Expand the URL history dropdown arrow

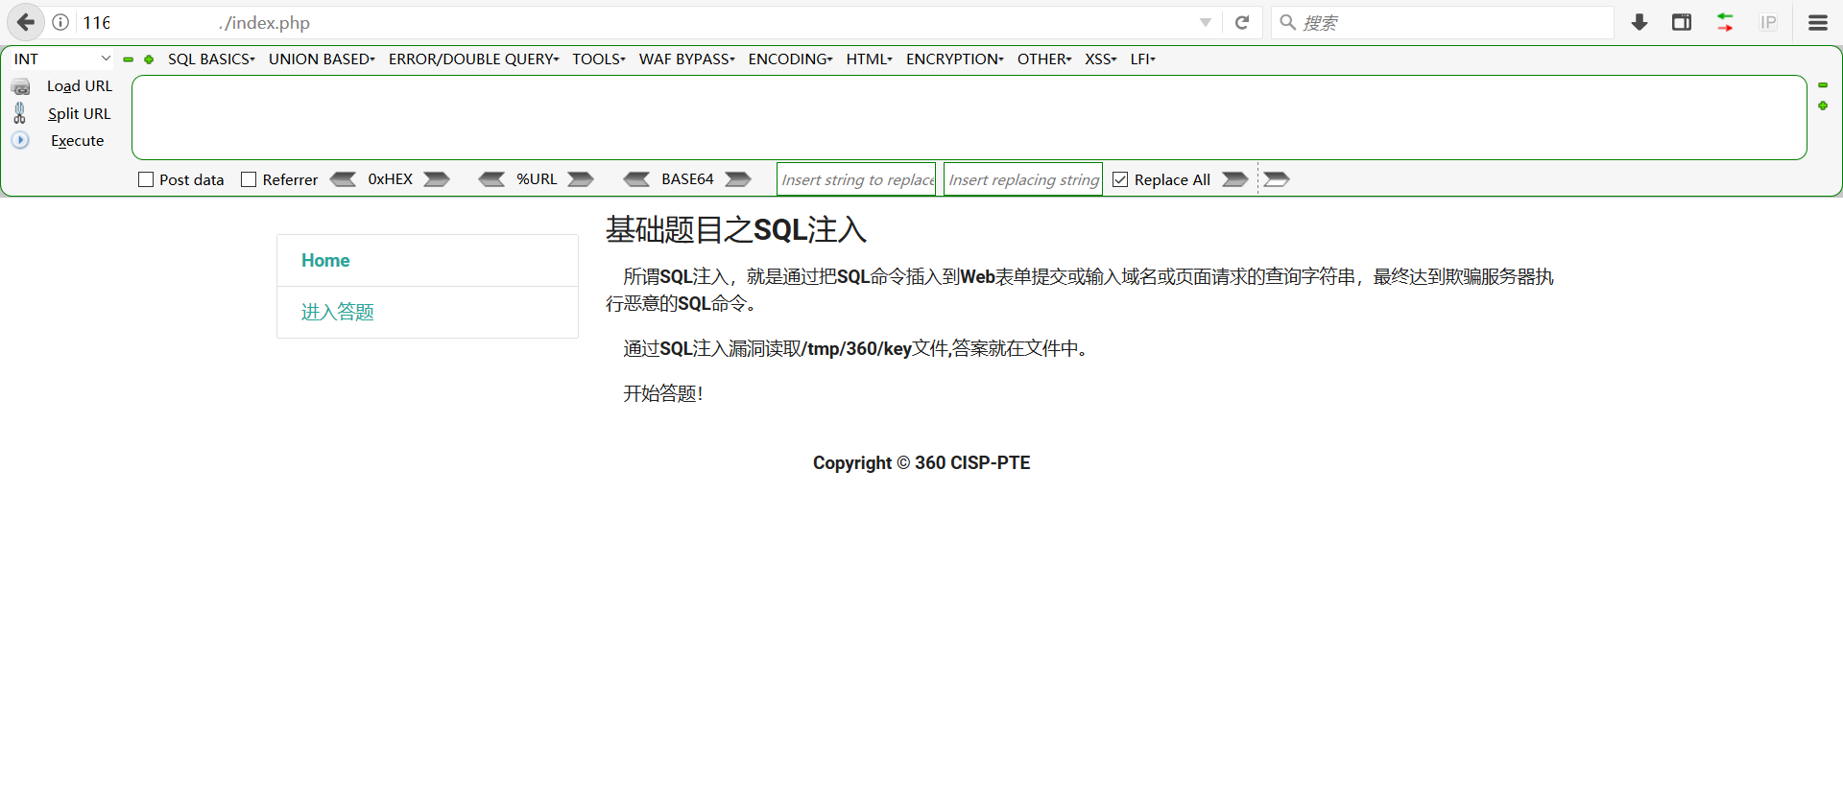1205,22
